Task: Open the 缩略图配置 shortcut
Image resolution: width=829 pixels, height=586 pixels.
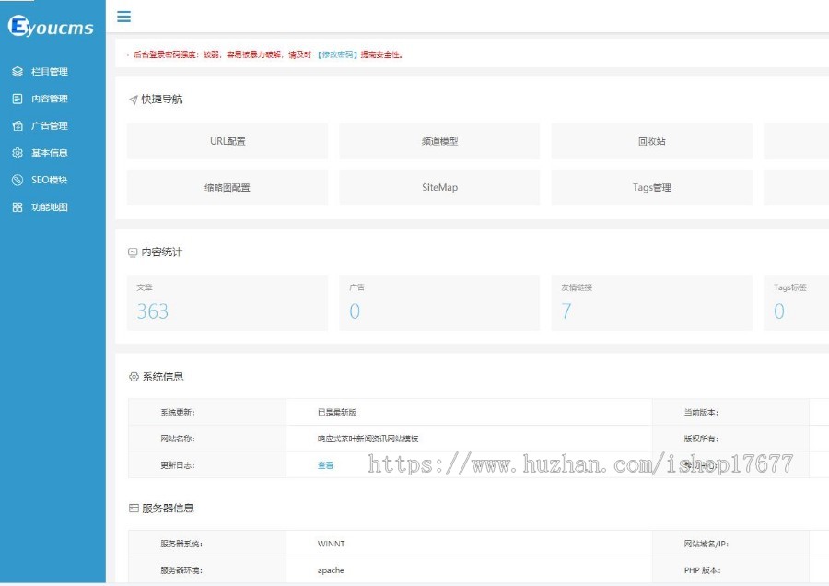Action: (x=228, y=187)
